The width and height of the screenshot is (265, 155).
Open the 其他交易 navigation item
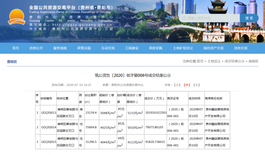click(241, 48)
